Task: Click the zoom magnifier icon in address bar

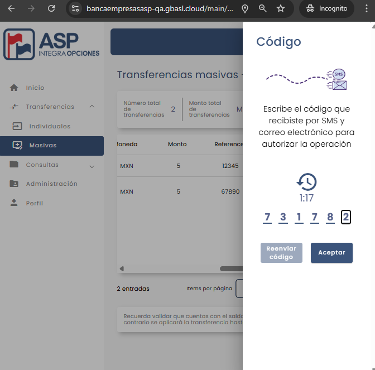Action: (263, 9)
